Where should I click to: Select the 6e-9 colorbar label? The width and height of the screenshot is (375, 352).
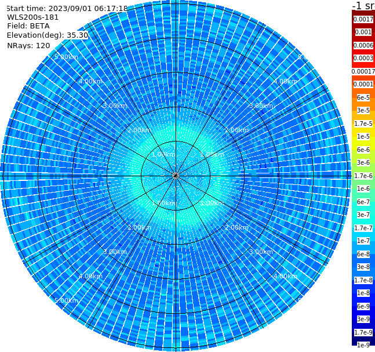click(363, 306)
